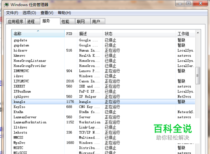
Task: Click 已停止 status in idsvc row
Action: coord(110,76)
